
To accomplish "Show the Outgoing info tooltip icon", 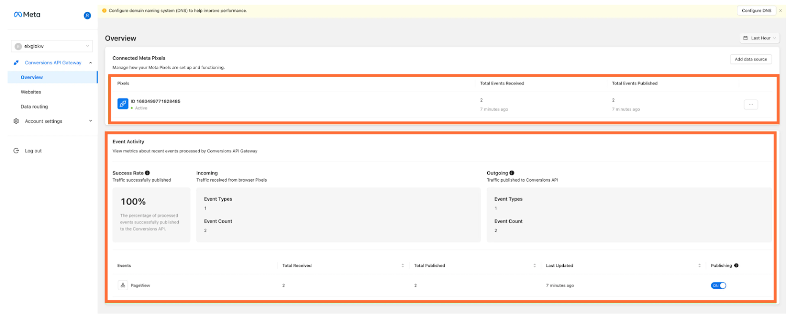I will [512, 173].
